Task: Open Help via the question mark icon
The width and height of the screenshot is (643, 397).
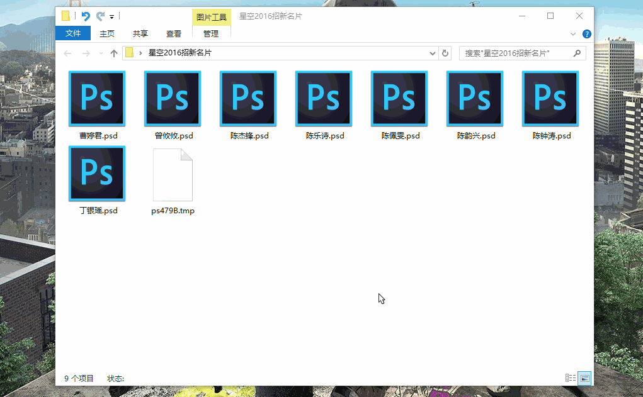Action: [586, 34]
